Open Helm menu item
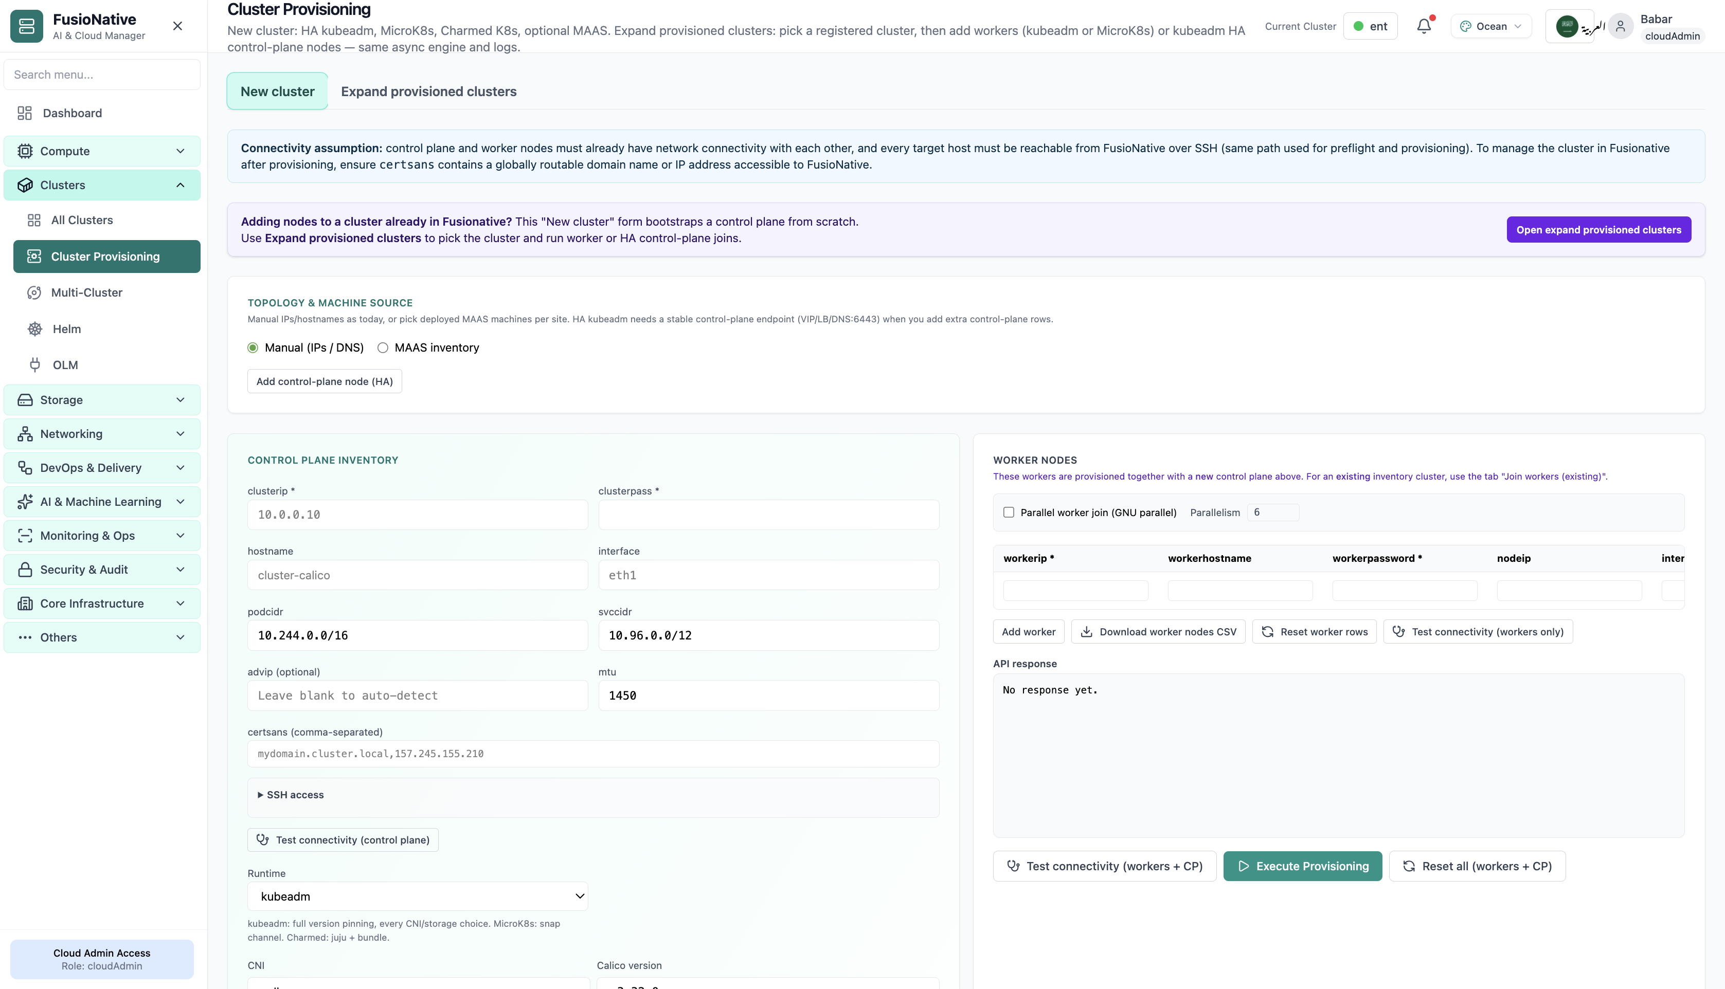The image size is (1725, 989). (106, 329)
